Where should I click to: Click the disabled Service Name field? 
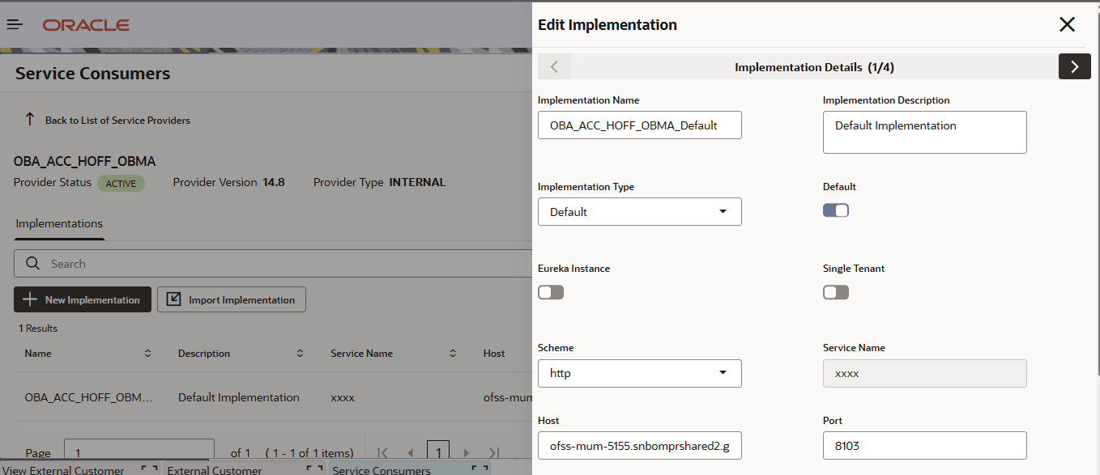925,374
